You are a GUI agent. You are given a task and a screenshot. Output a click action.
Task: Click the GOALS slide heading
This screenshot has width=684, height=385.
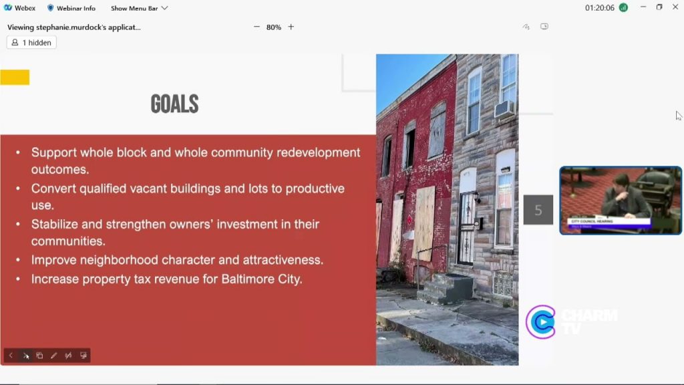pyautogui.click(x=174, y=104)
